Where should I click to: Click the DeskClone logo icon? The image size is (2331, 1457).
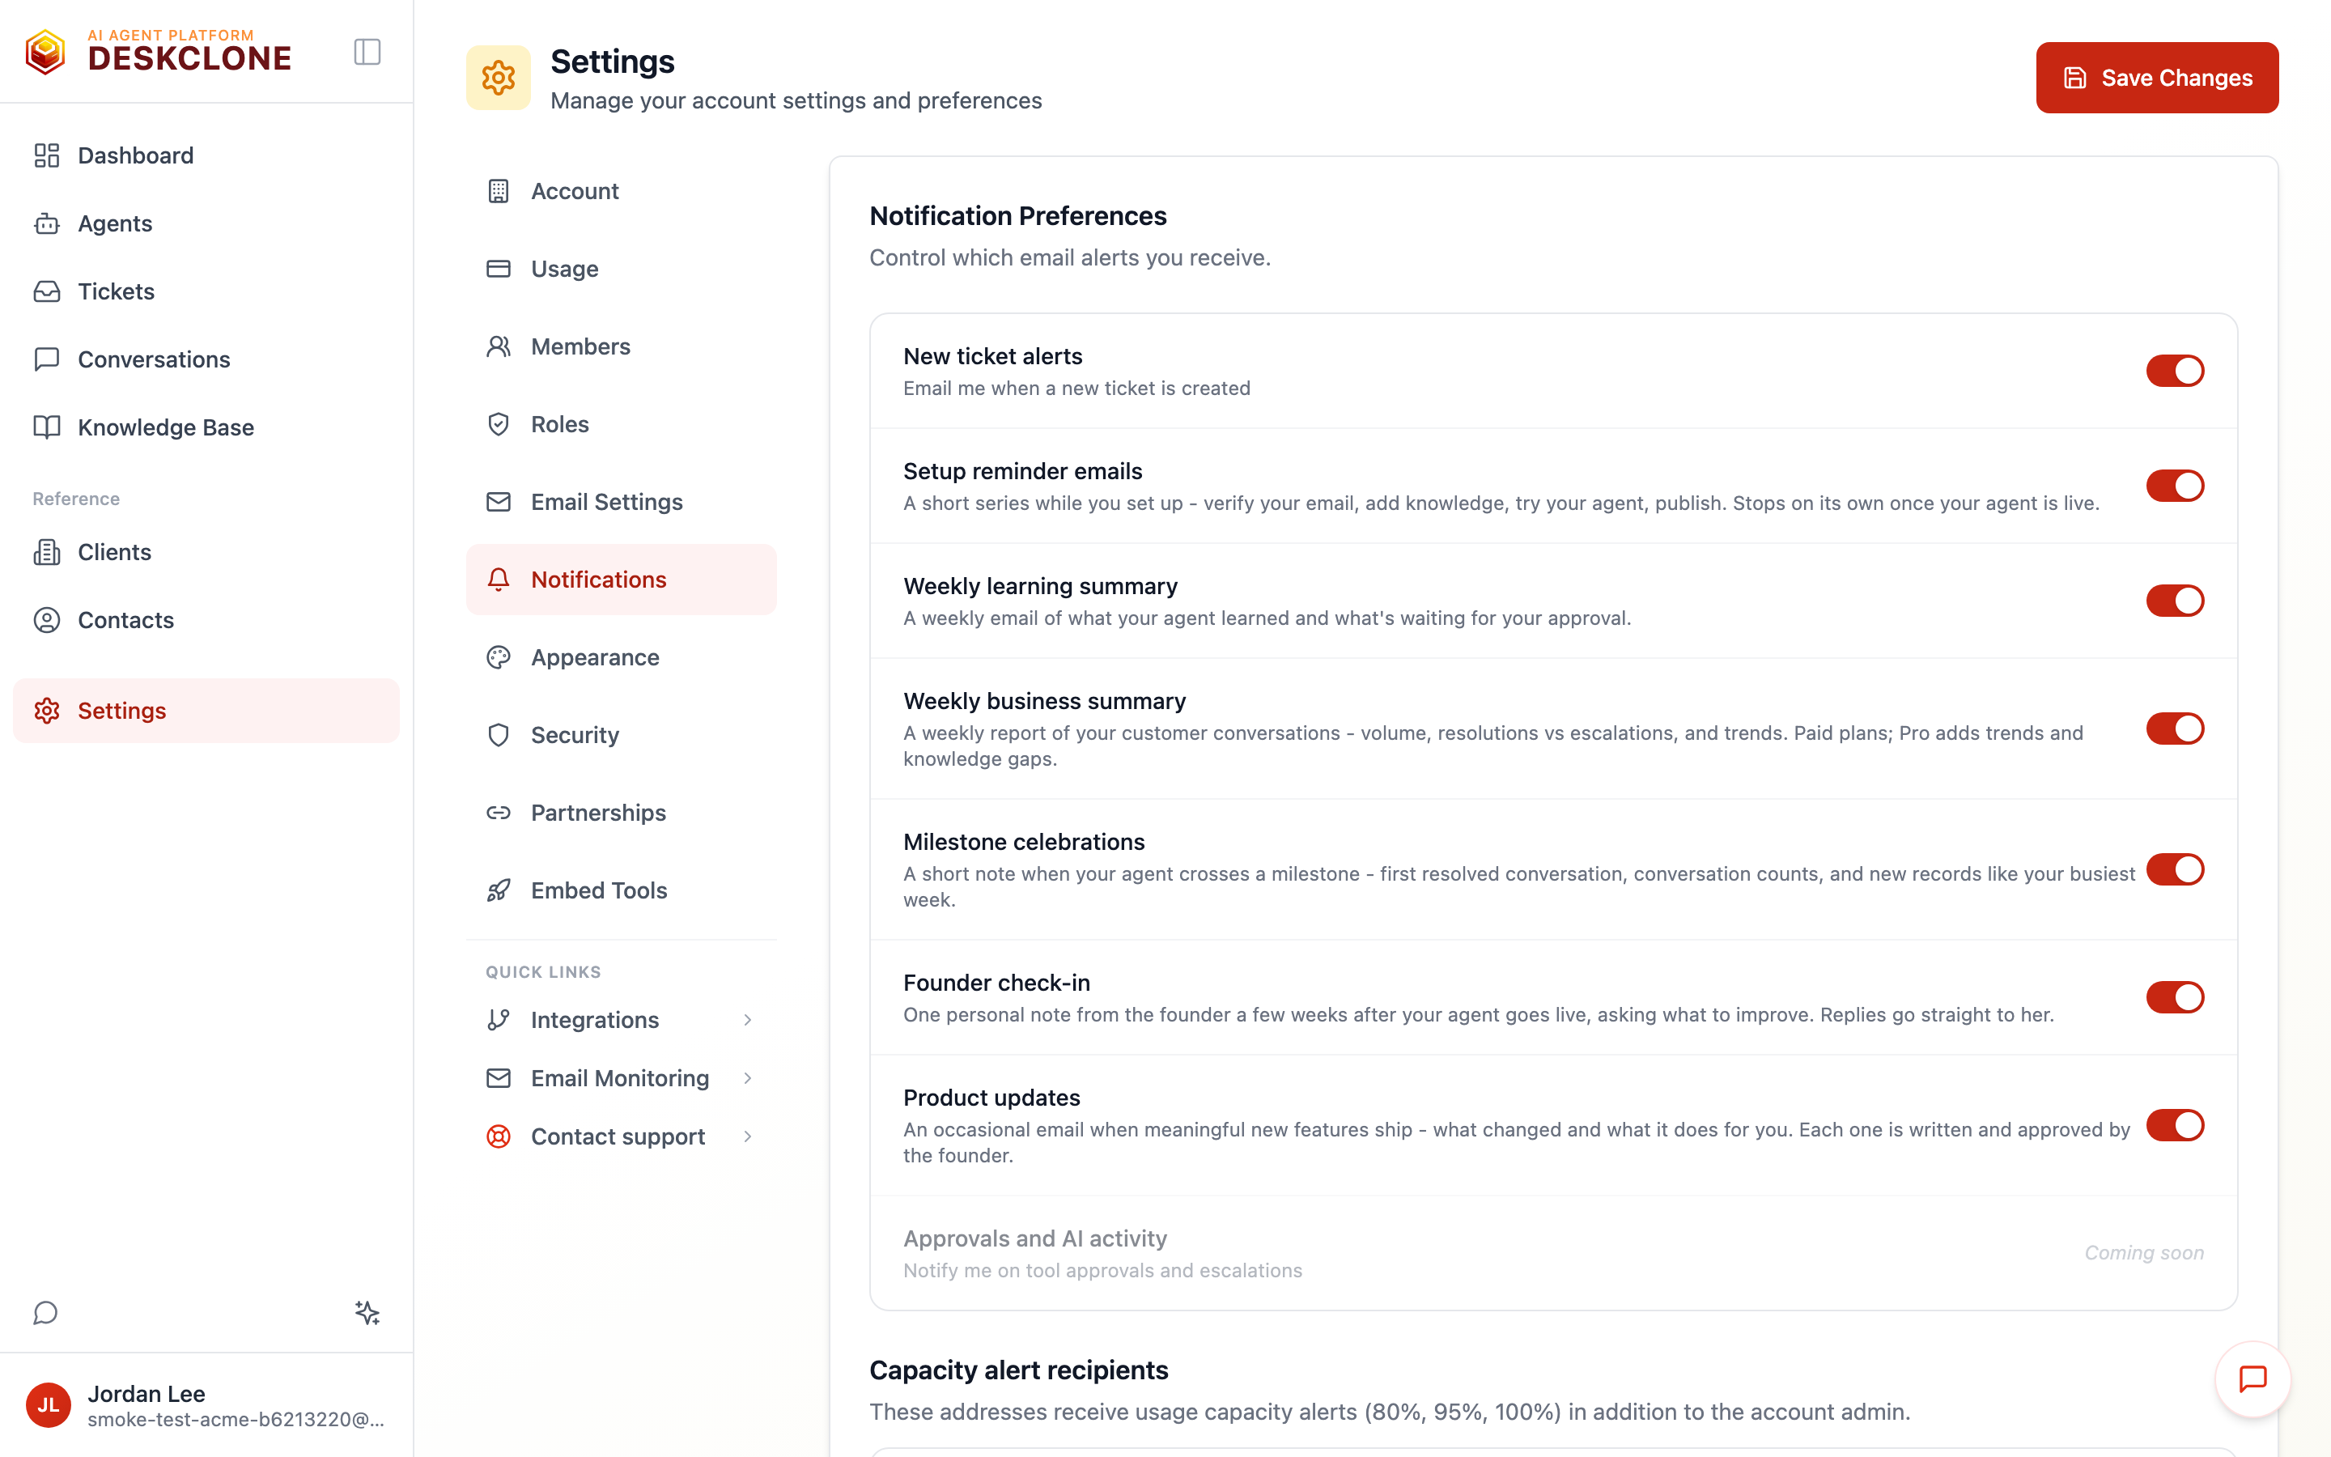pyautogui.click(x=45, y=52)
